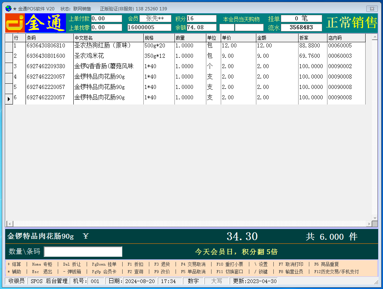
Task: Click the Del 折让 shortcut label
Action: [72, 264]
